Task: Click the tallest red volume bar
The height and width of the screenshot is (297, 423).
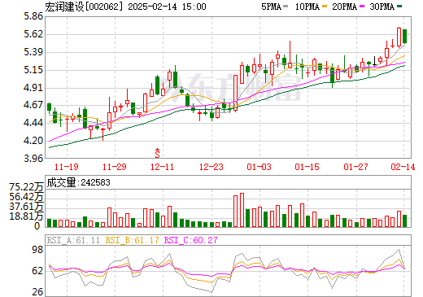Action: coord(242,210)
